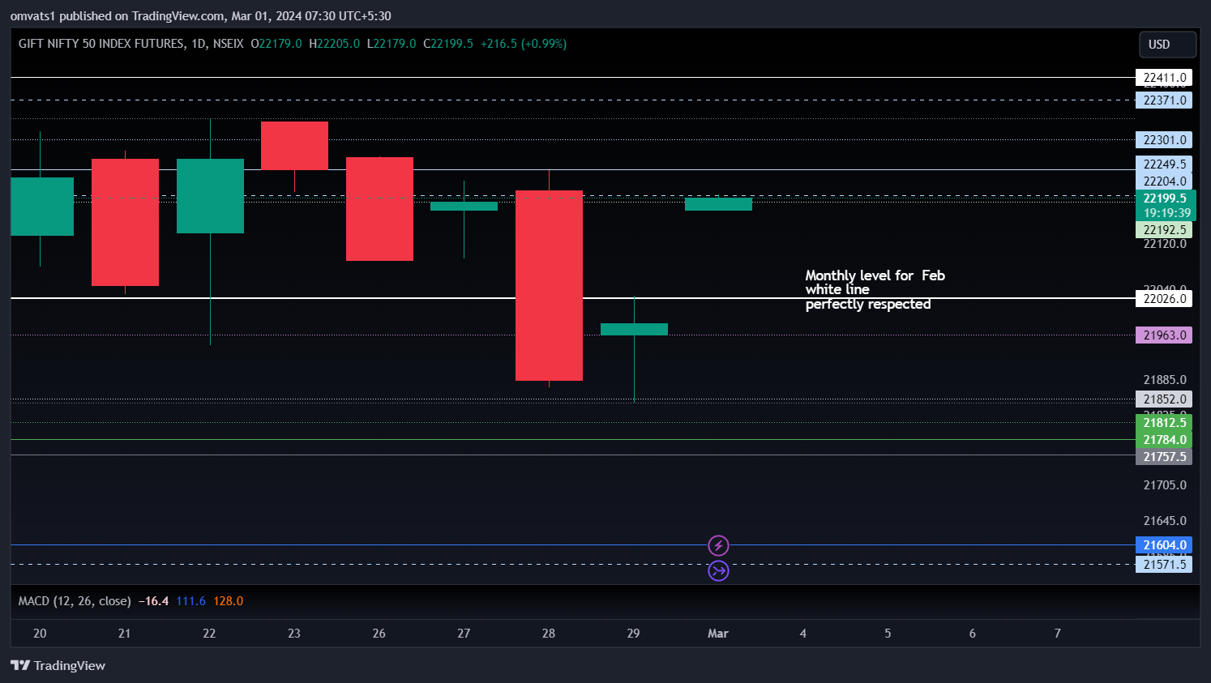Click the red candle for the 21st
The image size is (1211, 683).
coord(125,222)
